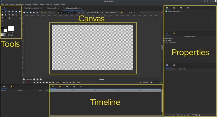The width and height of the screenshot is (218, 117).
Task: Open the Preview dropdown
Action: [94, 12]
